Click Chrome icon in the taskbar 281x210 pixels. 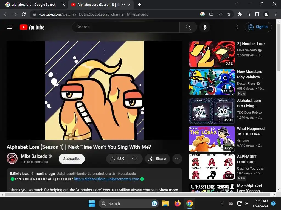(189, 203)
